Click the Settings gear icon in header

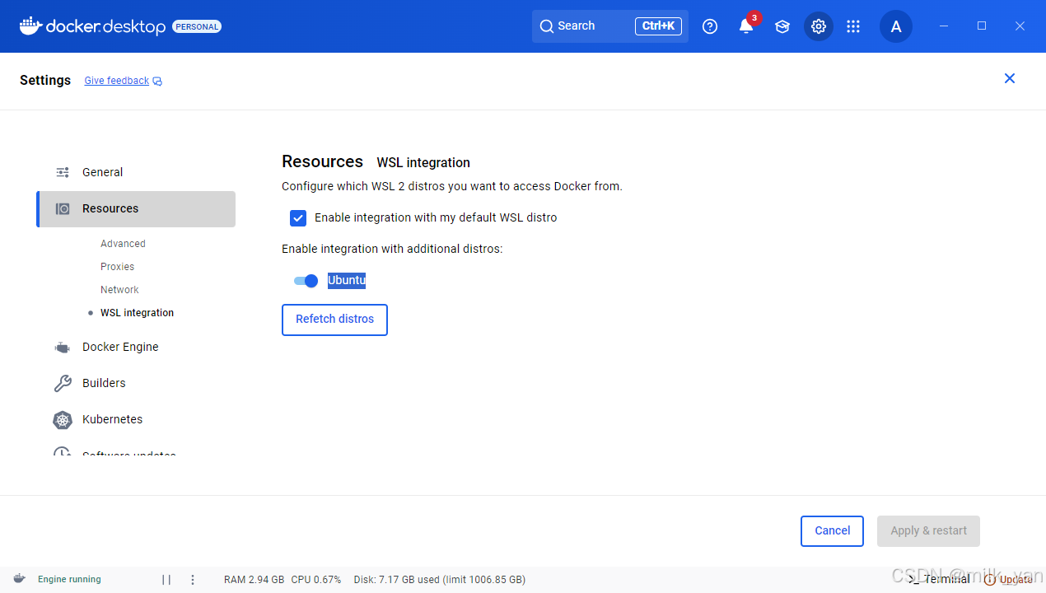click(819, 26)
